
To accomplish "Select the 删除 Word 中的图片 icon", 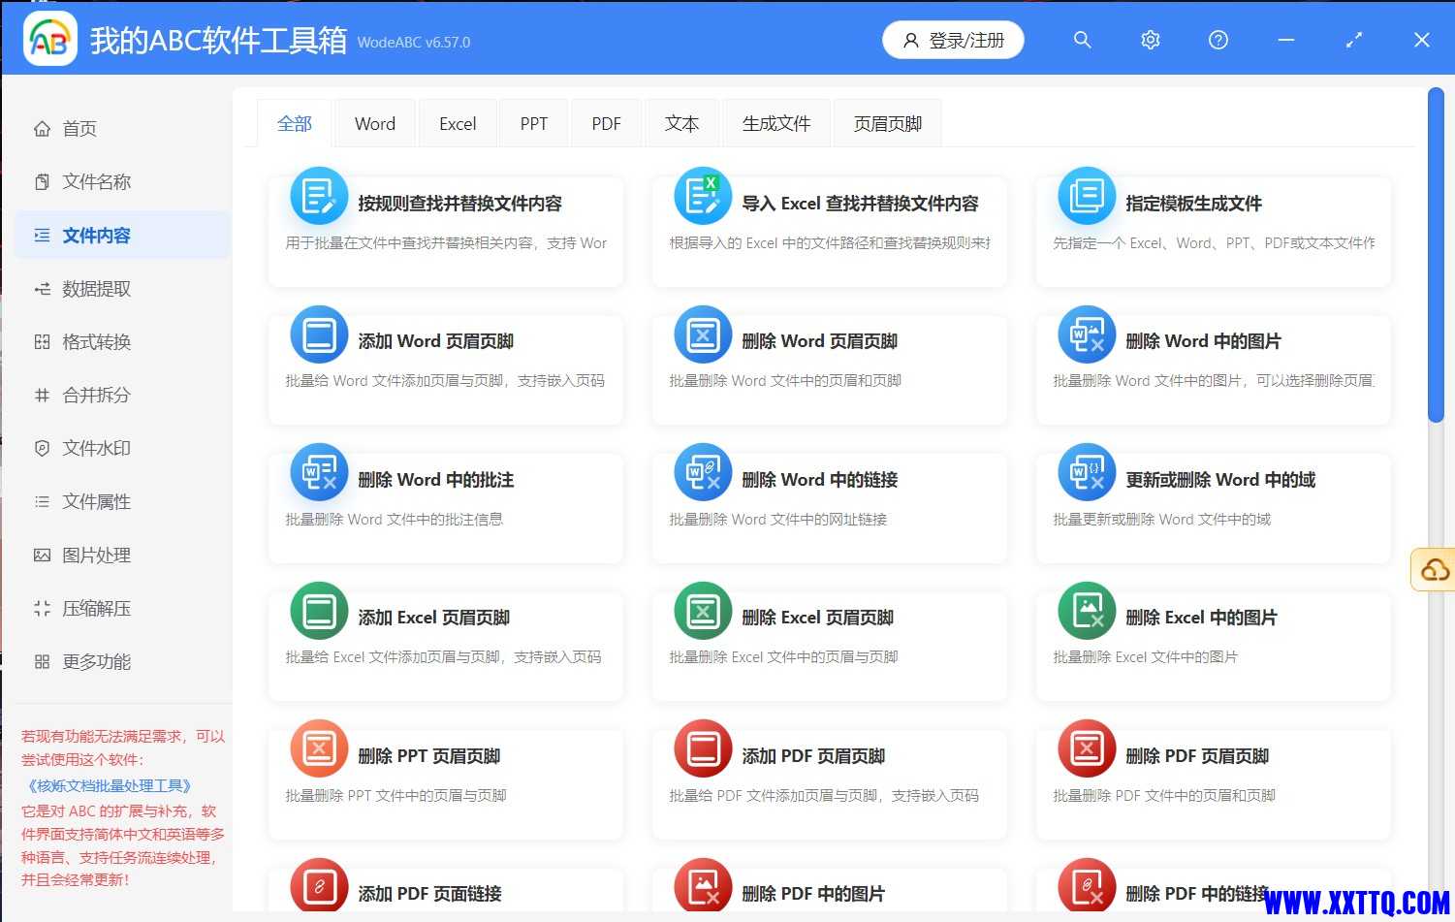I will click(x=1087, y=335).
